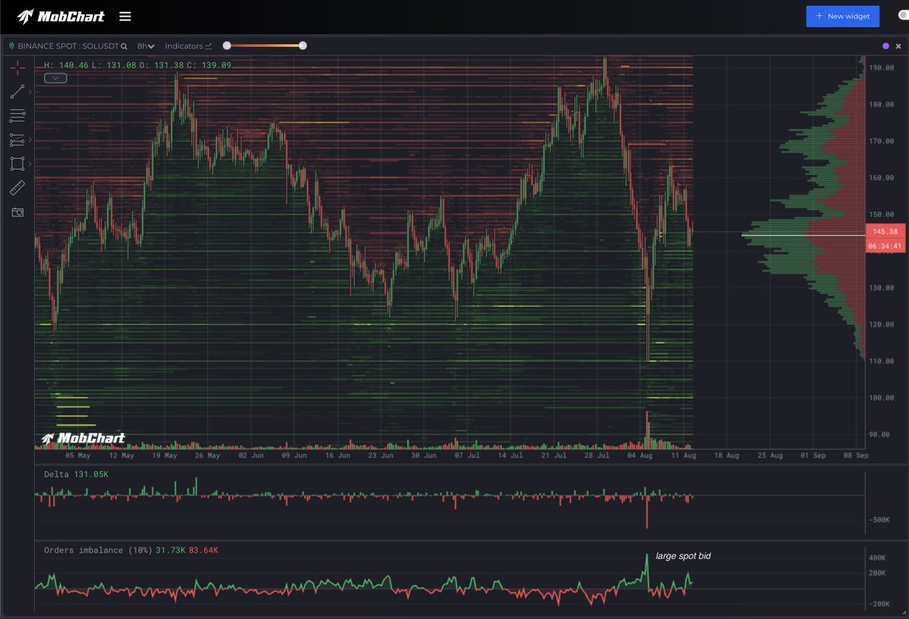Viewport: 909px width, 619px height.
Task: Open the hamburger main menu
Action: click(125, 17)
